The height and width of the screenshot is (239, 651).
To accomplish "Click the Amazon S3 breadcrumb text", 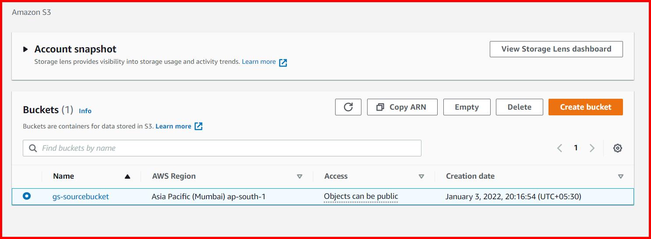I will pos(32,12).
